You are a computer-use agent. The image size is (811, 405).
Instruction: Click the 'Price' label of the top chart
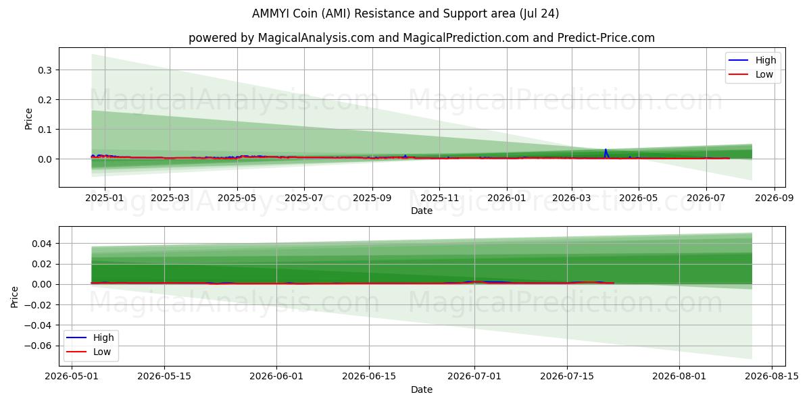[28, 117]
